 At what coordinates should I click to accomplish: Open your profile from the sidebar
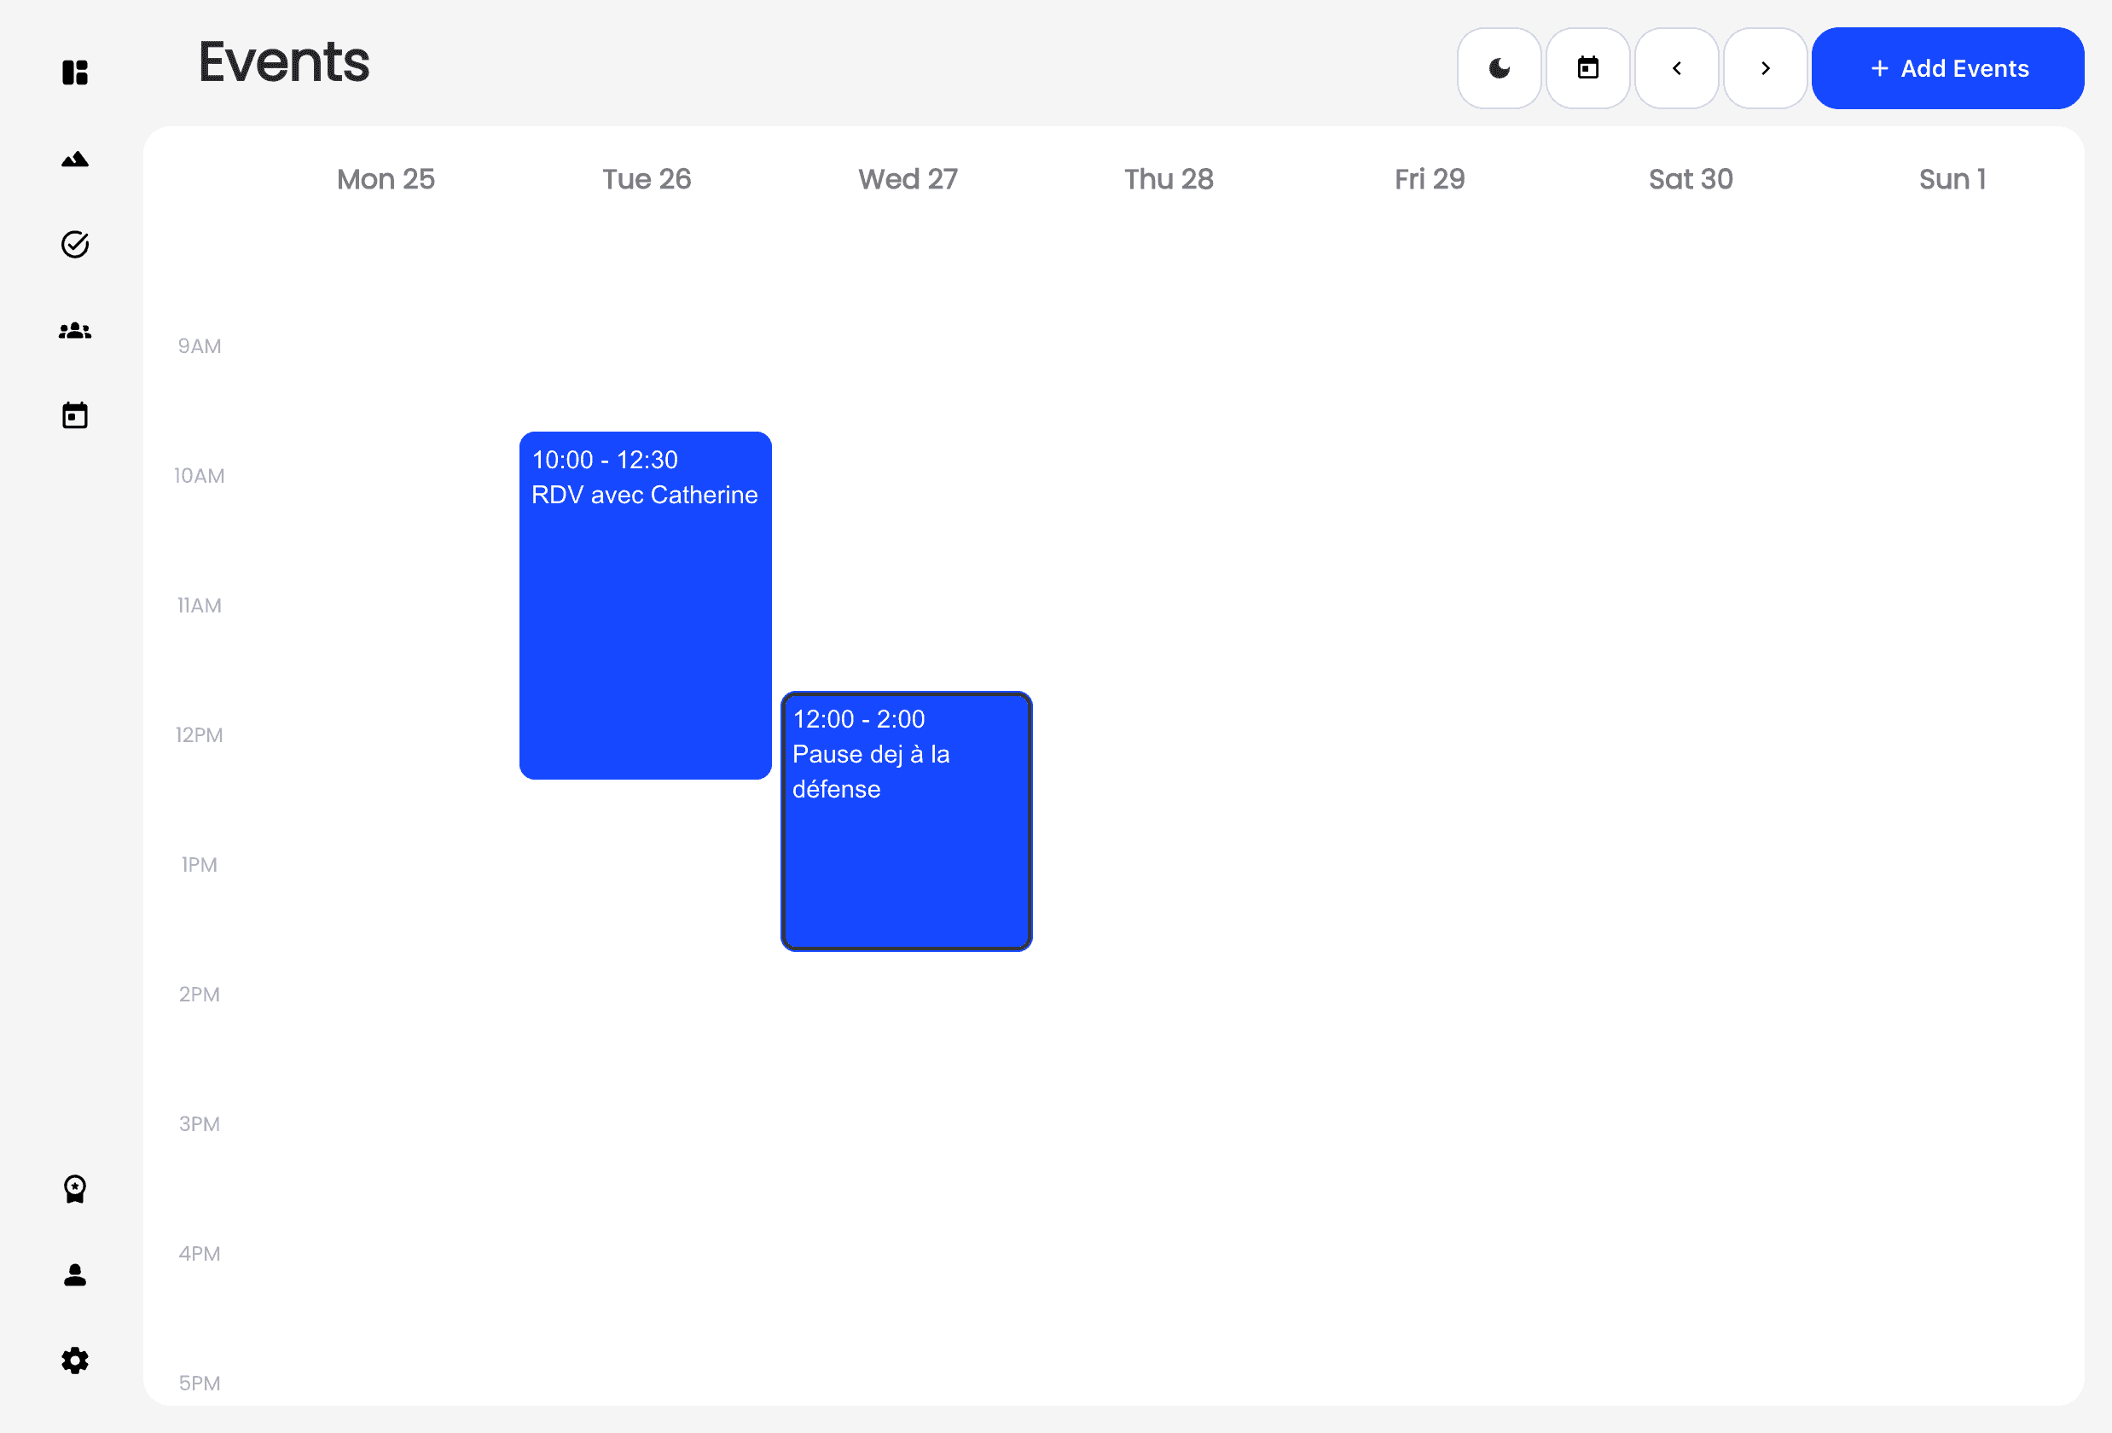[x=74, y=1275]
